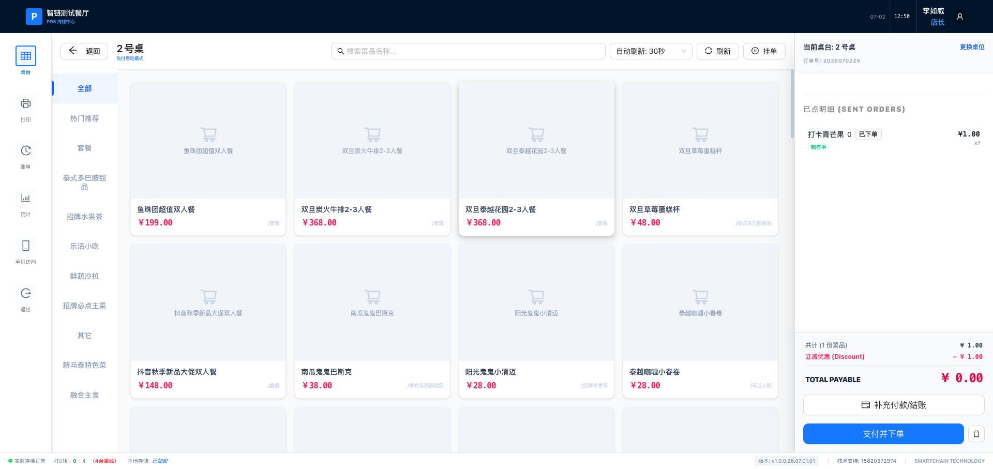Viewport: 993px width, 469px height.
Task: Click the 刷新 refresh button
Action: click(x=717, y=51)
